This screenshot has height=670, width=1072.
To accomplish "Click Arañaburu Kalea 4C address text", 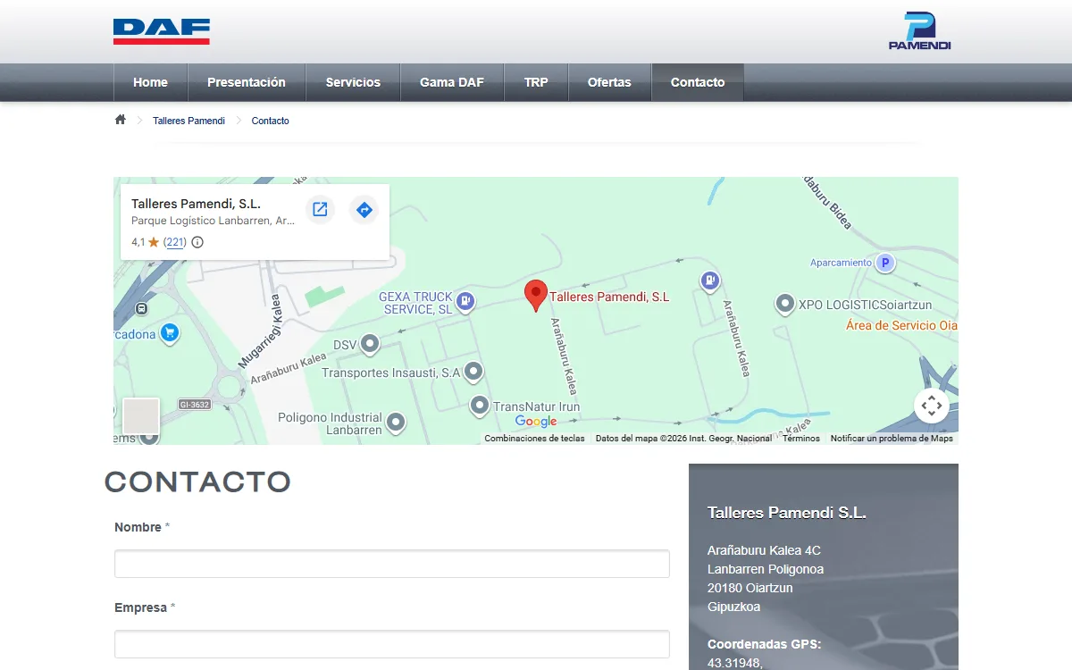I will pos(764,550).
